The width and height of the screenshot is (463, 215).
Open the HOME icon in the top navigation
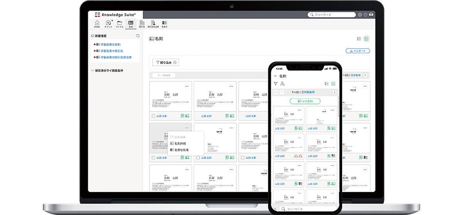(97, 24)
